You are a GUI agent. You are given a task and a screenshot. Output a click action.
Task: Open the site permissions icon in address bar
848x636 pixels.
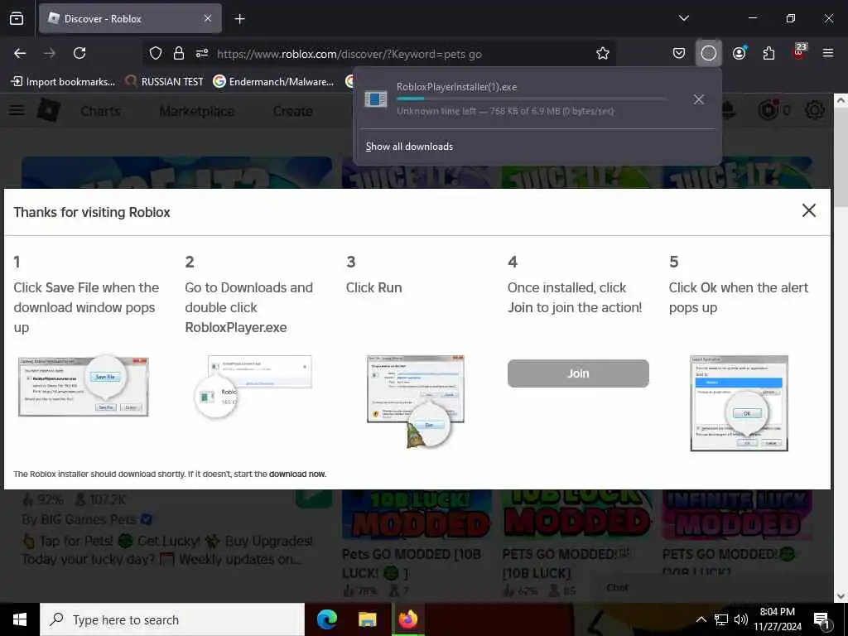202,53
